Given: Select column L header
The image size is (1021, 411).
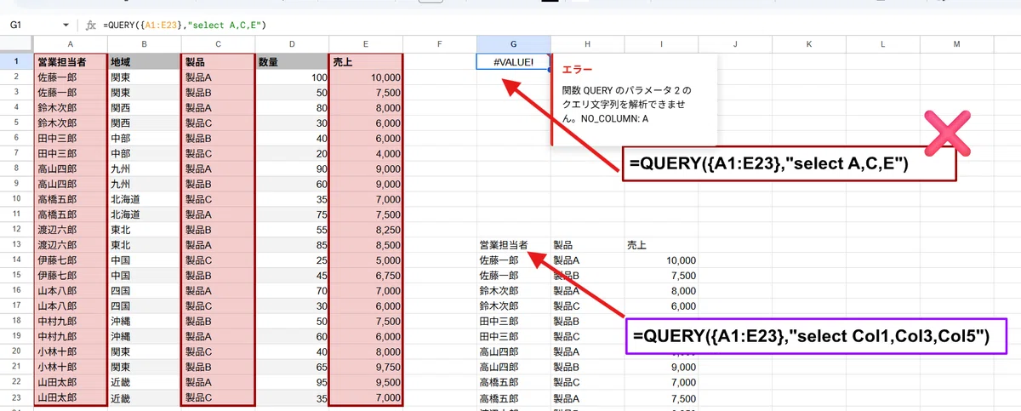Looking at the screenshot, I should click(x=882, y=44).
